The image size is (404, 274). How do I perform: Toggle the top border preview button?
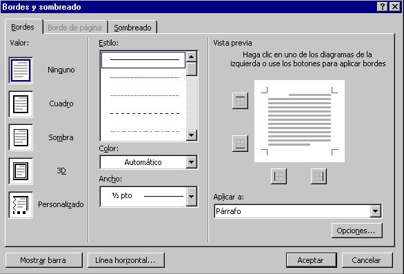pos(240,101)
